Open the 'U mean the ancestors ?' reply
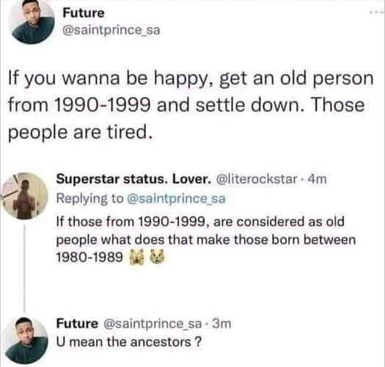The height and width of the screenshot is (367, 385). (129, 342)
